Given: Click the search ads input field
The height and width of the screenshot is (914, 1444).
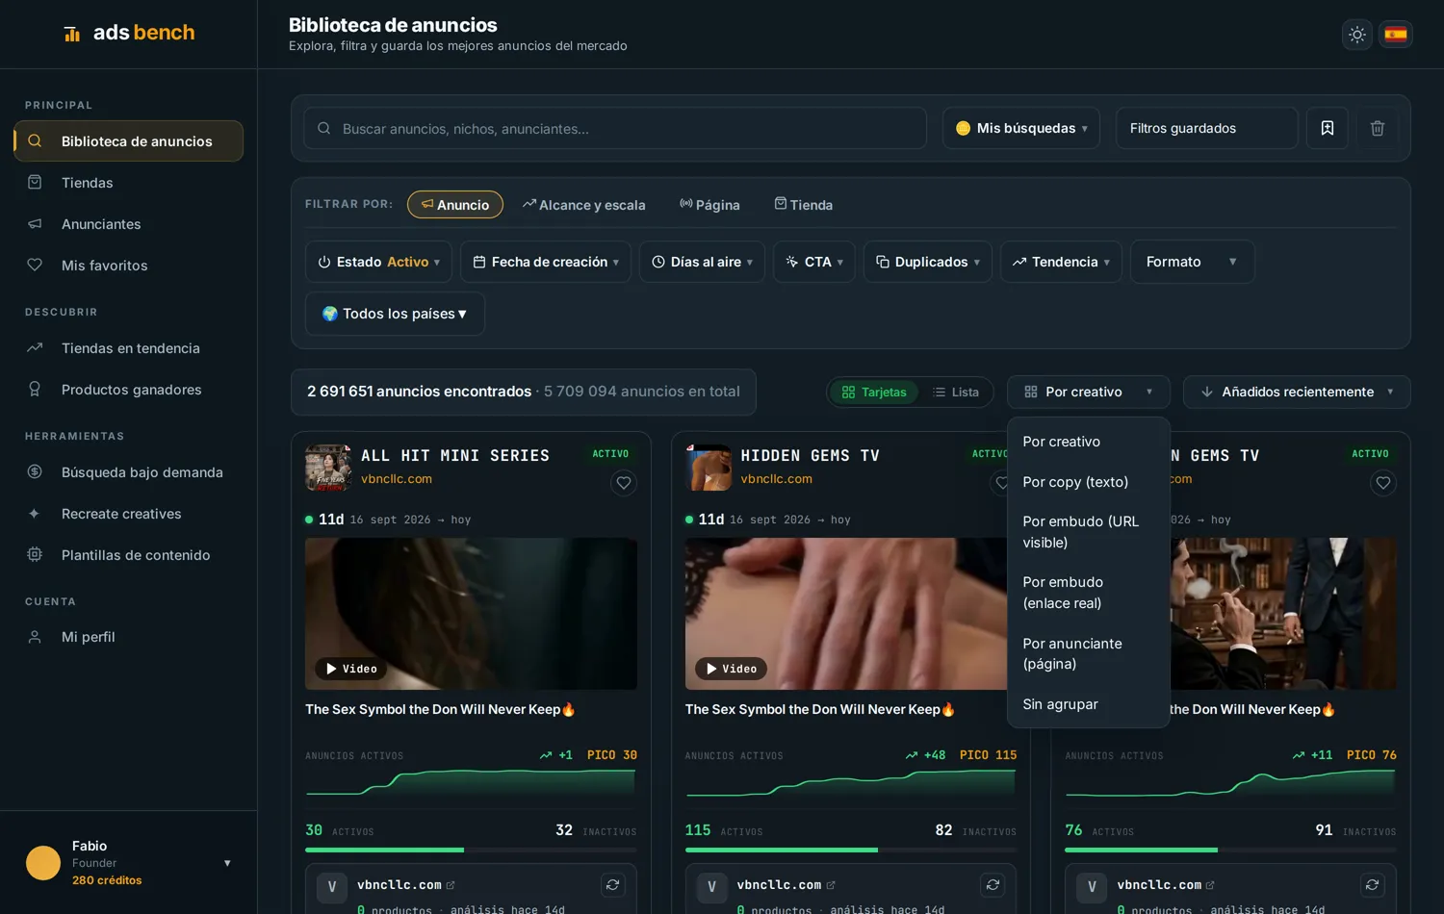Looking at the screenshot, I should click(x=615, y=128).
